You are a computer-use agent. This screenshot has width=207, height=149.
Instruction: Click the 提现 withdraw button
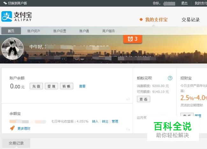pyautogui.click(x=52, y=86)
